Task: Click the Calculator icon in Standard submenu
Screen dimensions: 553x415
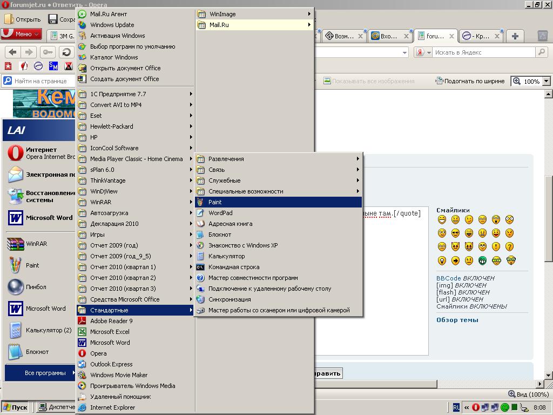Action: pyautogui.click(x=200, y=256)
